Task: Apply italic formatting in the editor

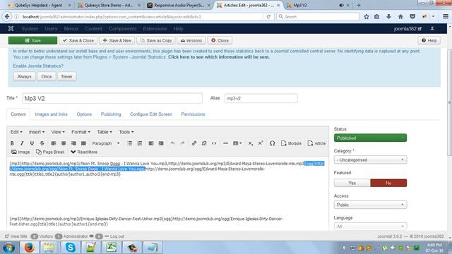Action: 22,143
